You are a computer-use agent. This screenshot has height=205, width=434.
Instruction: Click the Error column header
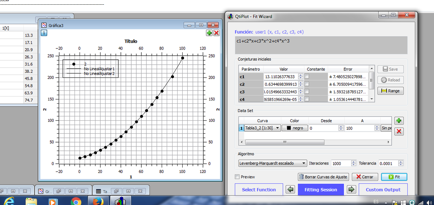348,69
